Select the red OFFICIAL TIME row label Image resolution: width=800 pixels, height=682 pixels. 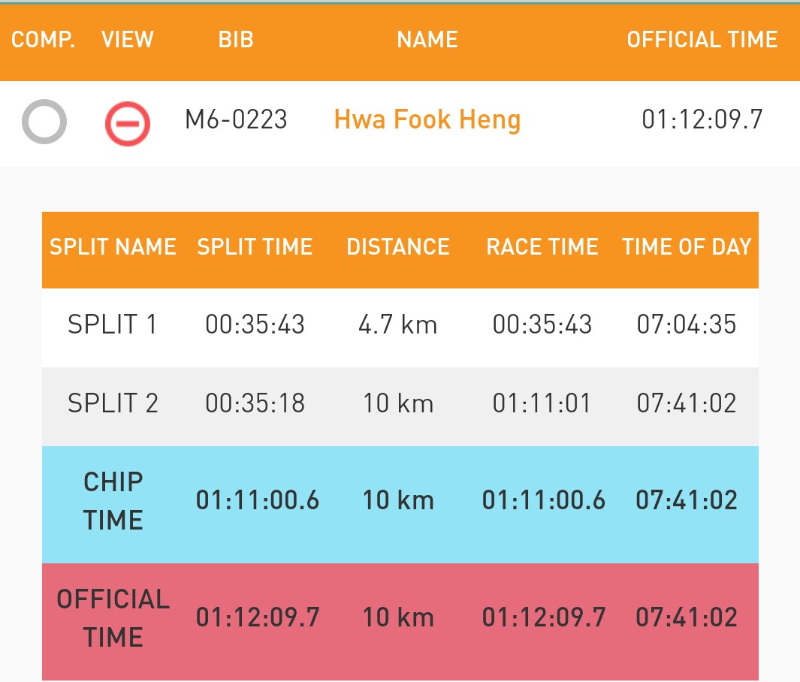113,618
